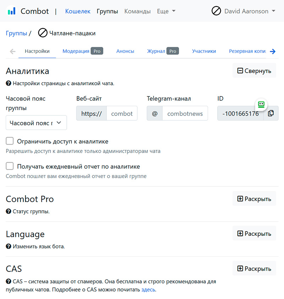Enable the Ограничить доступ к аналитике checkbox

tap(10, 141)
